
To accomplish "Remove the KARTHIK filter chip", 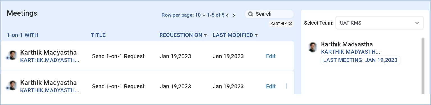I will (x=290, y=24).
